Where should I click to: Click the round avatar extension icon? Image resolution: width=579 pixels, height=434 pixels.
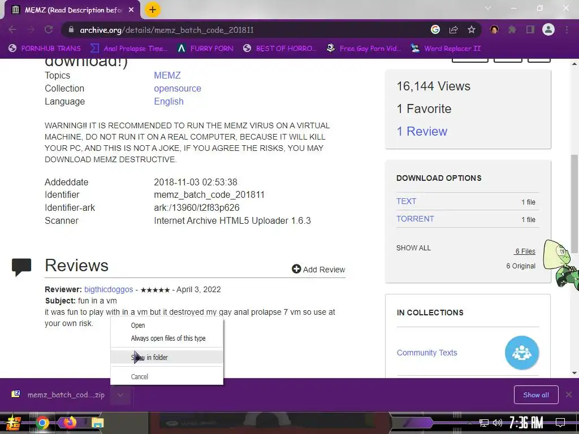pyautogui.click(x=494, y=29)
